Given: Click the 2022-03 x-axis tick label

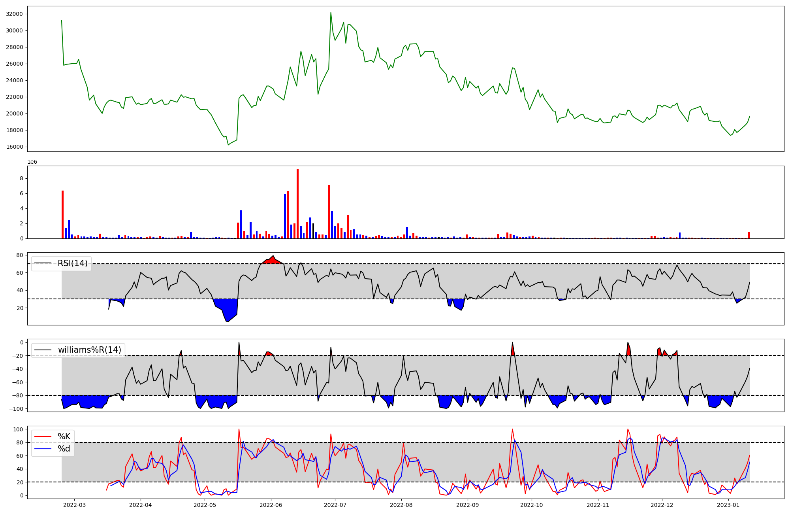Looking at the screenshot, I should (x=74, y=505).
